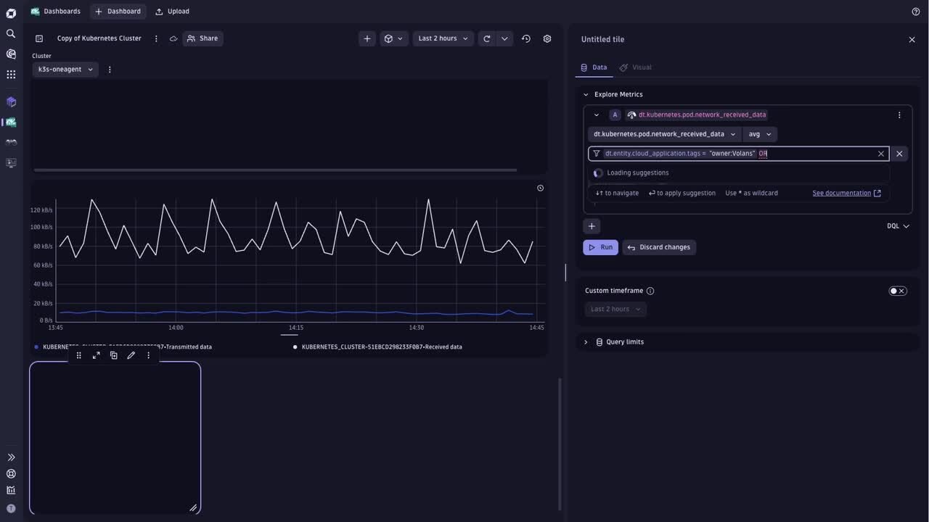Expand the left sidebar with double chevron
The width and height of the screenshot is (929, 522).
(11, 457)
